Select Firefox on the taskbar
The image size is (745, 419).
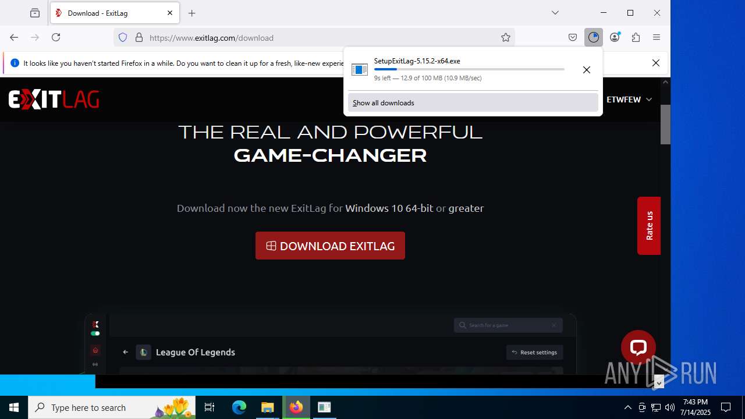point(296,407)
